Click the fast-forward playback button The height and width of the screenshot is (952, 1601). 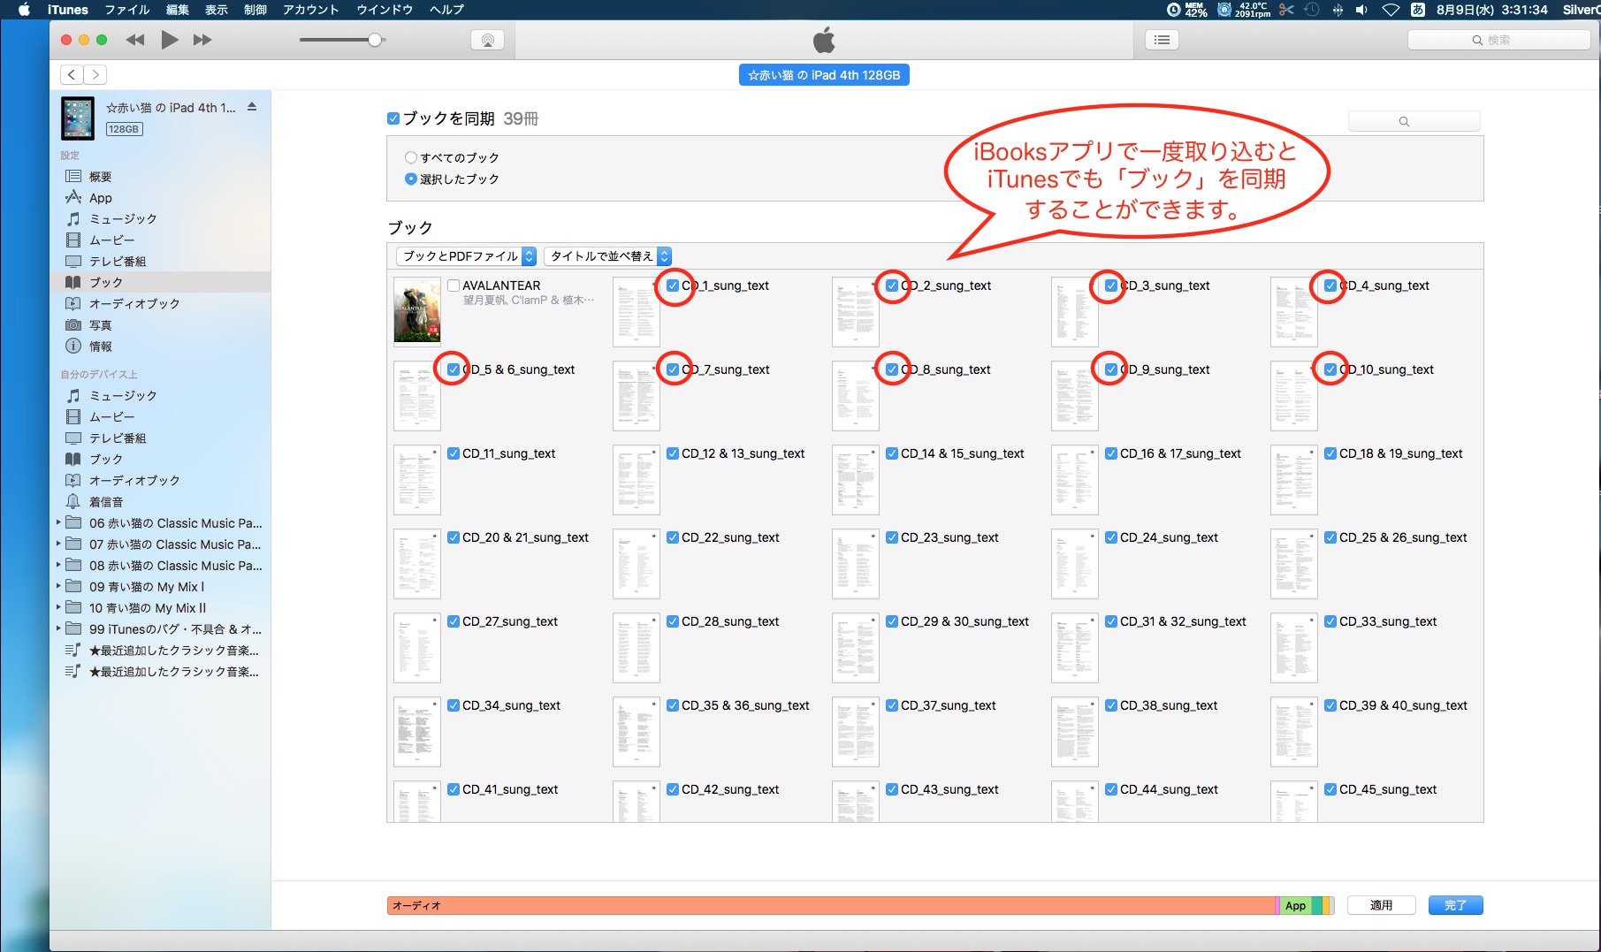tap(202, 40)
